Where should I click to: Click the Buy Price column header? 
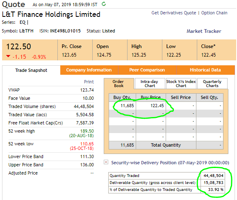pos(151,97)
